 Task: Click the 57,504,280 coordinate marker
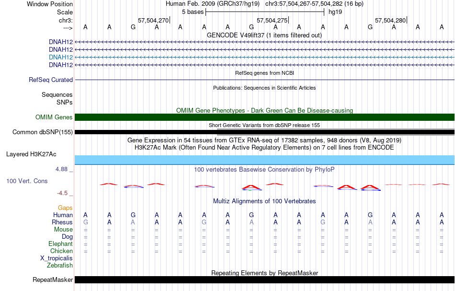(x=390, y=20)
